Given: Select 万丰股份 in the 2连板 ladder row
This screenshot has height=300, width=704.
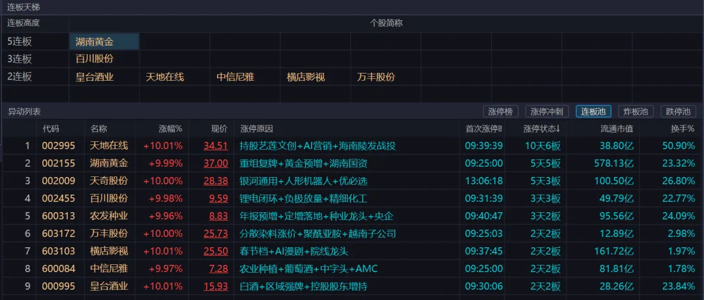Looking at the screenshot, I should tap(376, 77).
